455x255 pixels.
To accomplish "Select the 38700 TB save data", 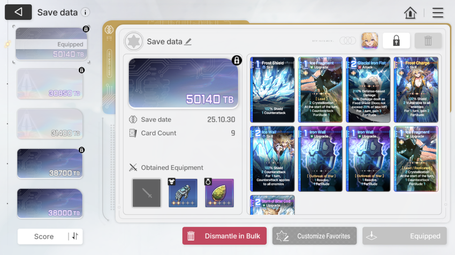I will [50, 164].
